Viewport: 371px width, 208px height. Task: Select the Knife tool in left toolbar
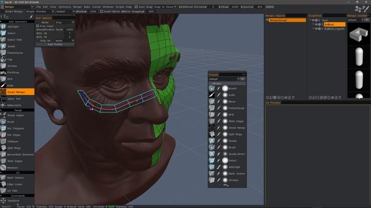pos(17,86)
